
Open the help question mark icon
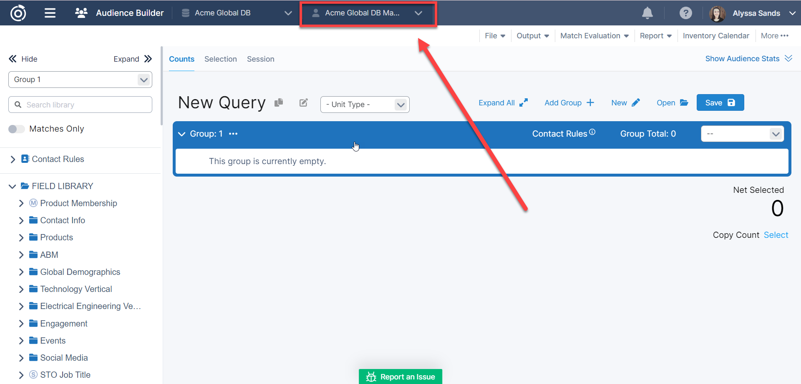pos(685,13)
